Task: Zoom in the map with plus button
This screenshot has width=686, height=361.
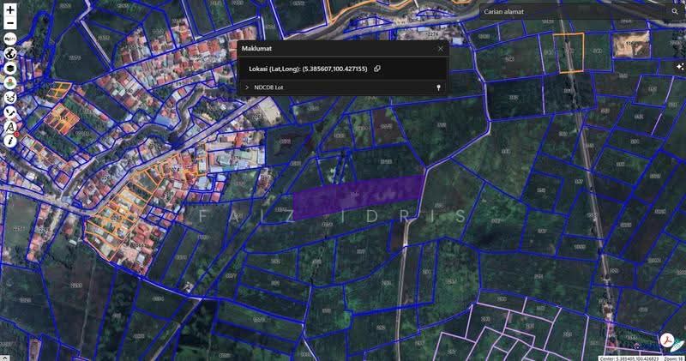Action: pyautogui.click(x=10, y=9)
